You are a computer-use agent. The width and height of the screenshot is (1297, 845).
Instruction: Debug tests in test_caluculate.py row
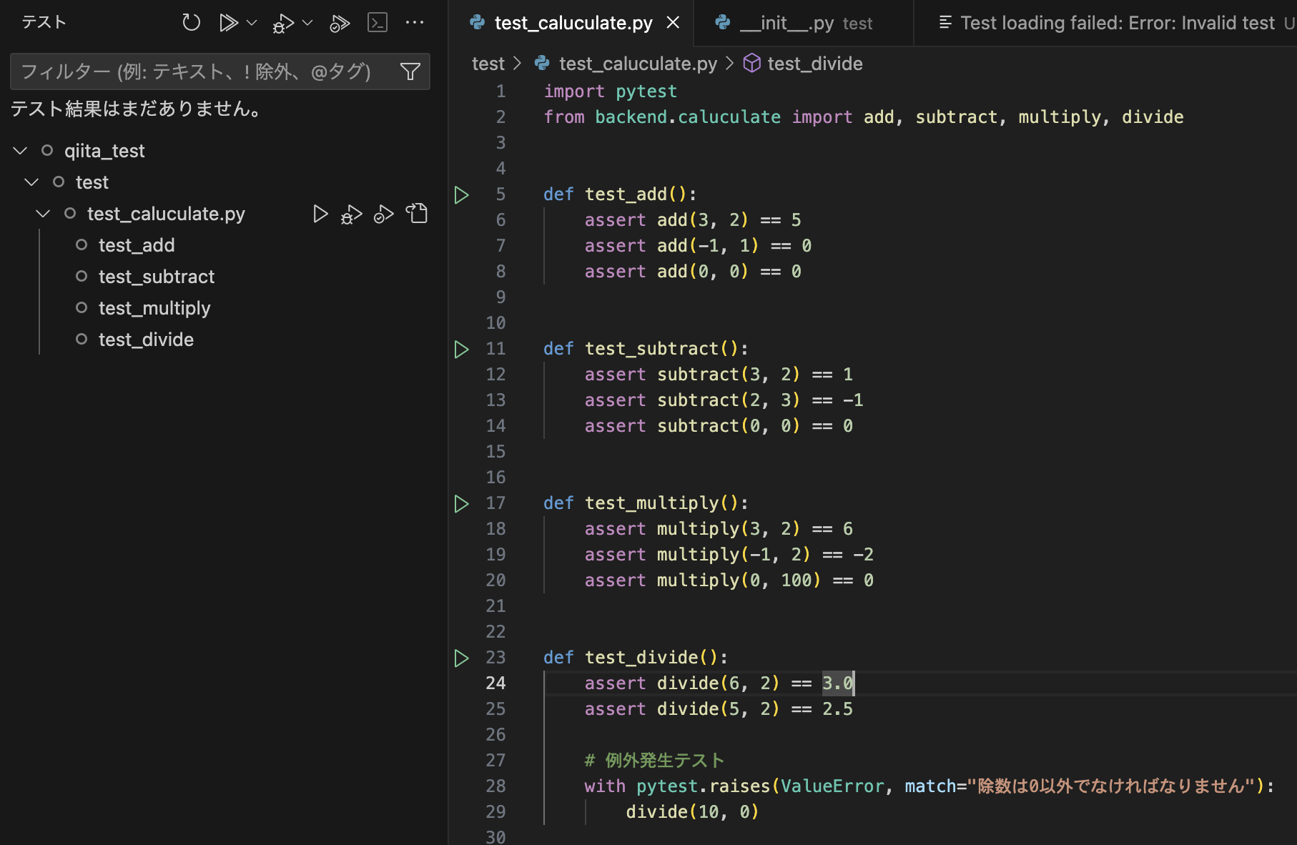[351, 213]
